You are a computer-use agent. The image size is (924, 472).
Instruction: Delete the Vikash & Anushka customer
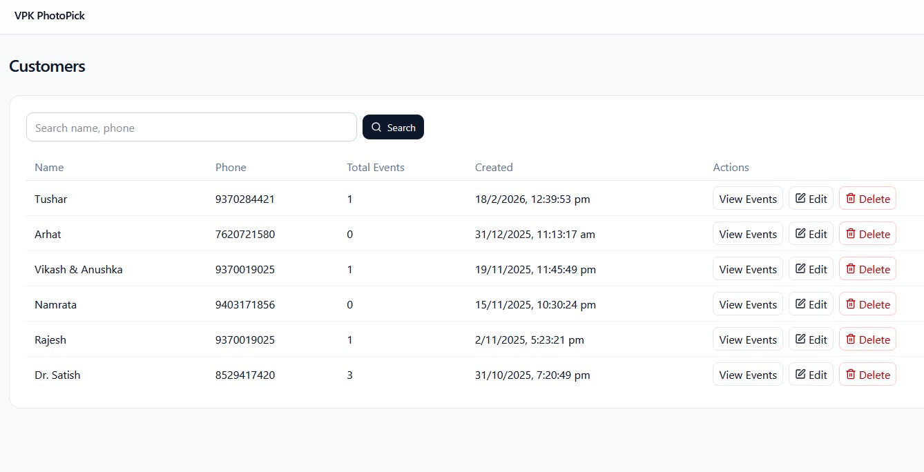click(x=867, y=269)
